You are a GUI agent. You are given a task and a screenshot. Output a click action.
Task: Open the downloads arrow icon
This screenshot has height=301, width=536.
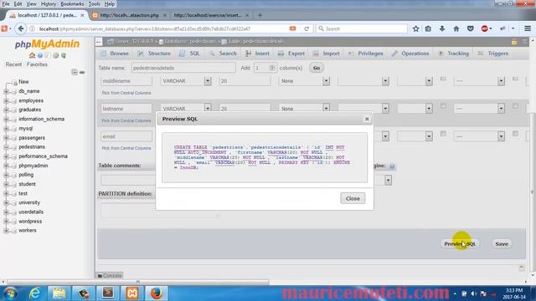[x=442, y=28]
